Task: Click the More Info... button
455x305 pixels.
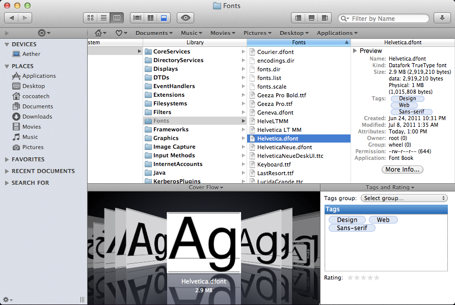Action: [402, 170]
